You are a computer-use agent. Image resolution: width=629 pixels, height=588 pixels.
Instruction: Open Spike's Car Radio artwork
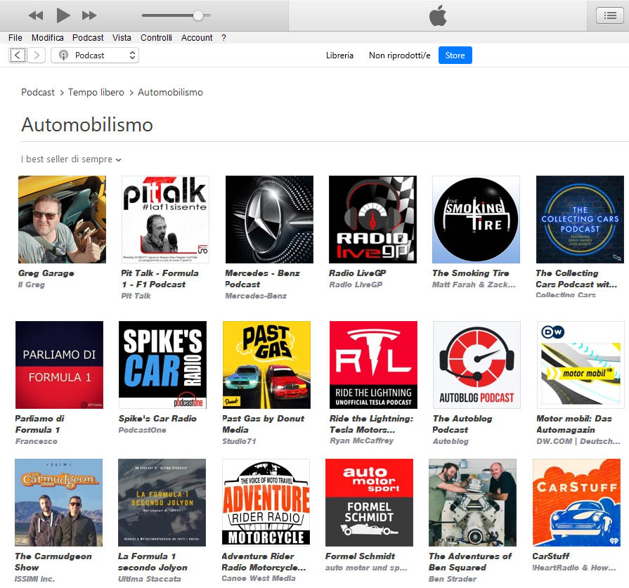(x=162, y=365)
